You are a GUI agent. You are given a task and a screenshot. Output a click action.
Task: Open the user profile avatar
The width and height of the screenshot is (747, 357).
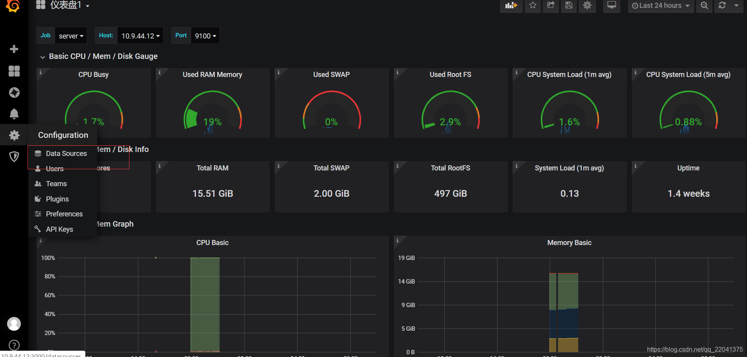[x=14, y=324]
